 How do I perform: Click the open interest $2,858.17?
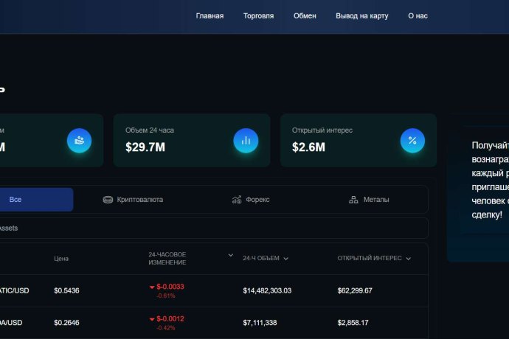353,323
